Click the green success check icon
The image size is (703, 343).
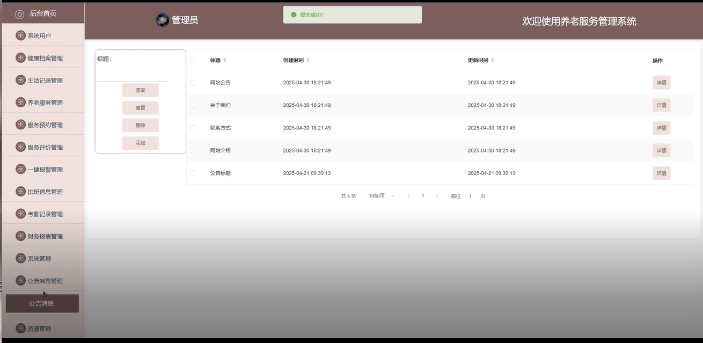pos(294,14)
